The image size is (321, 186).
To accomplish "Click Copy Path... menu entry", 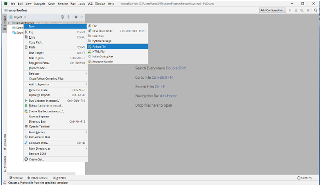I will point(55,42).
